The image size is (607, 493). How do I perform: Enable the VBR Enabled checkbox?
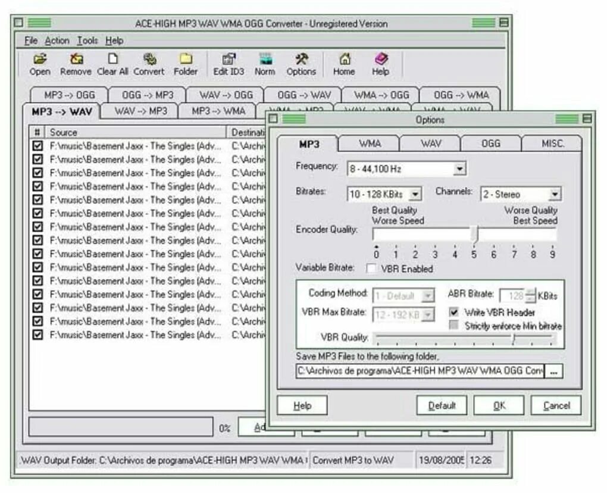(x=371, y=269)
